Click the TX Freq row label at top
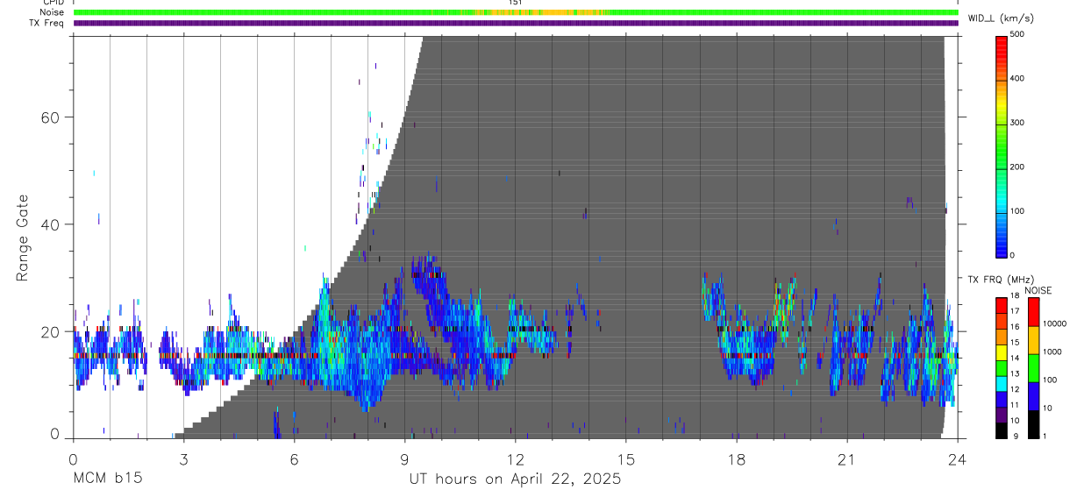Screen dimensions: 1077x497 click(x=47, y=23)
